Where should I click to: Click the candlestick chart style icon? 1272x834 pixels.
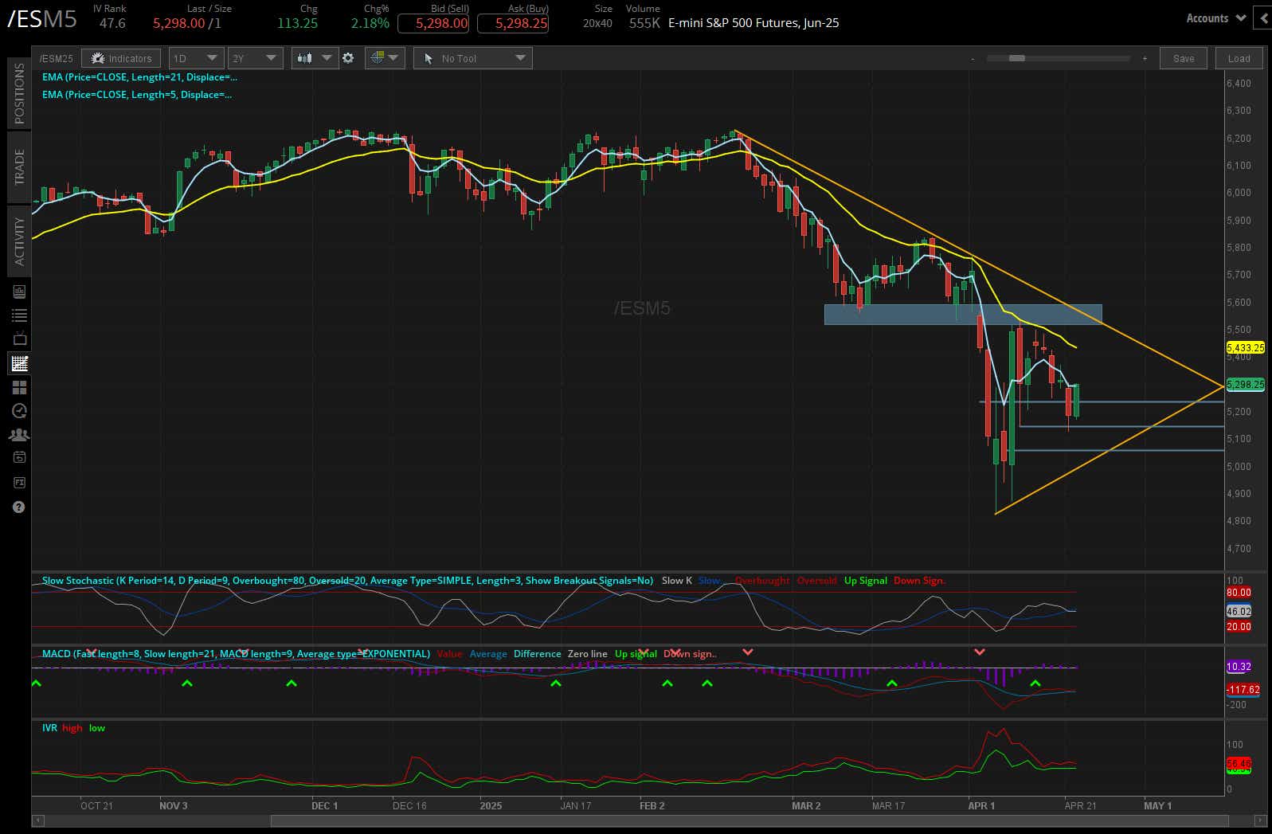coord(303,58)
